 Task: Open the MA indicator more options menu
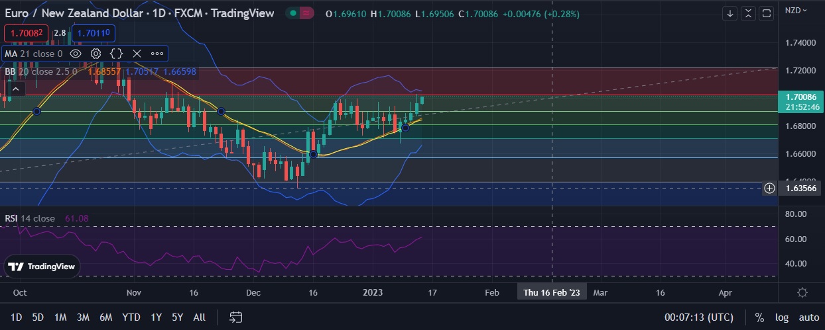coord(157,54)
